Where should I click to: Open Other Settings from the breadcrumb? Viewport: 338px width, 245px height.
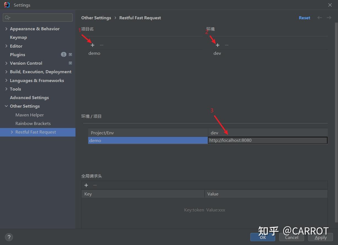pyautogui.click(x=96, y=18)
